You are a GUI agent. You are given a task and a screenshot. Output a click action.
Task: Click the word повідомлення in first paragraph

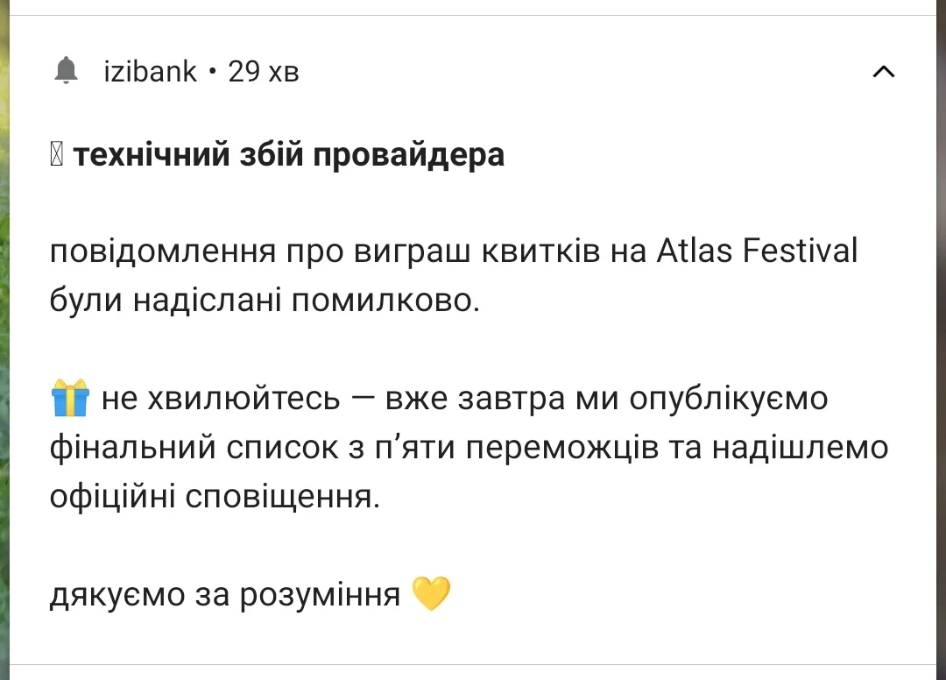163,251
